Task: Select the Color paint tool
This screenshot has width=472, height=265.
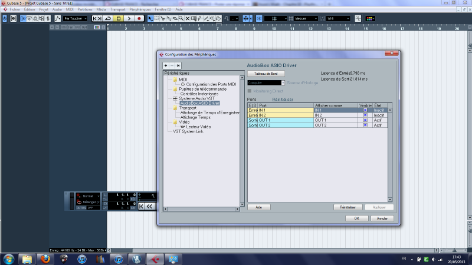Action: 218,19
